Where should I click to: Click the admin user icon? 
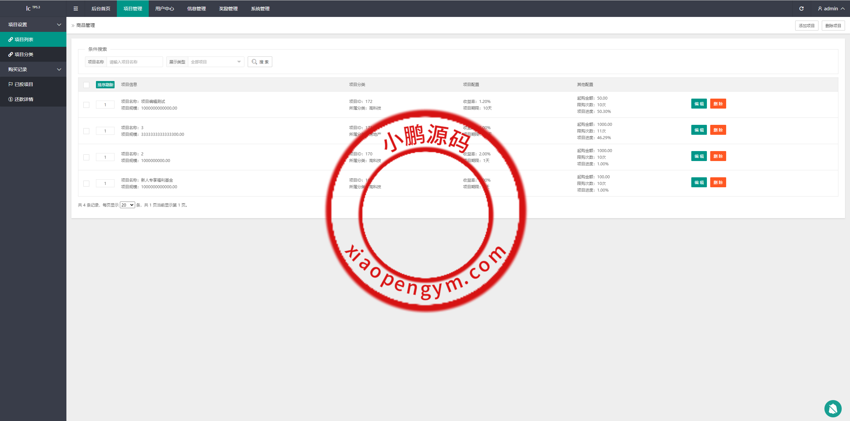[820, 9]
